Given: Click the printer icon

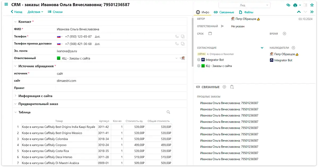Looking at the screenshot, I should (295, 5).
